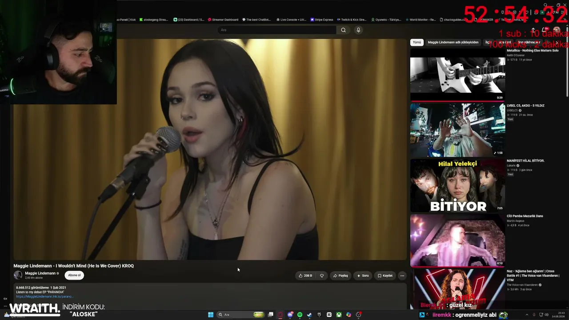569x320 pixels.
Task: Switch to the Stripe Express browser tab
Action: coord(321,20)
